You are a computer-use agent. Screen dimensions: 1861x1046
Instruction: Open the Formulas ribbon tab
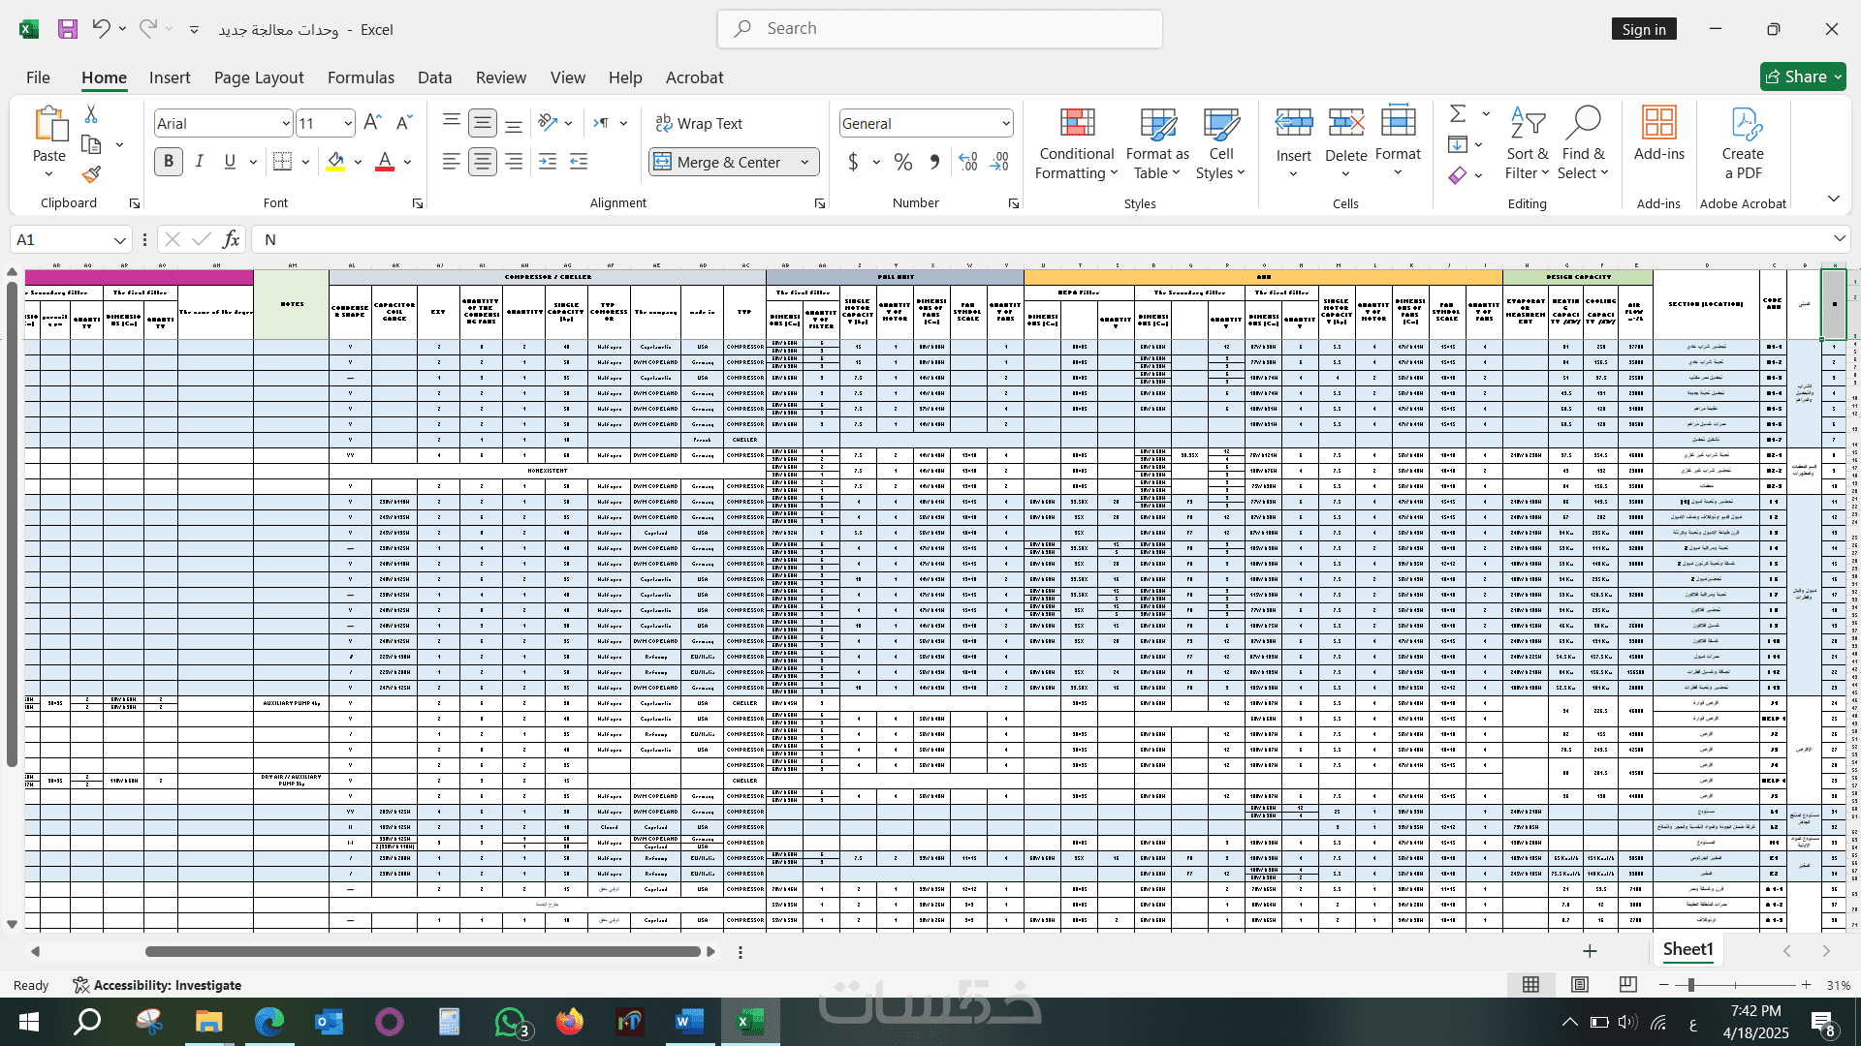pos(361,77)
